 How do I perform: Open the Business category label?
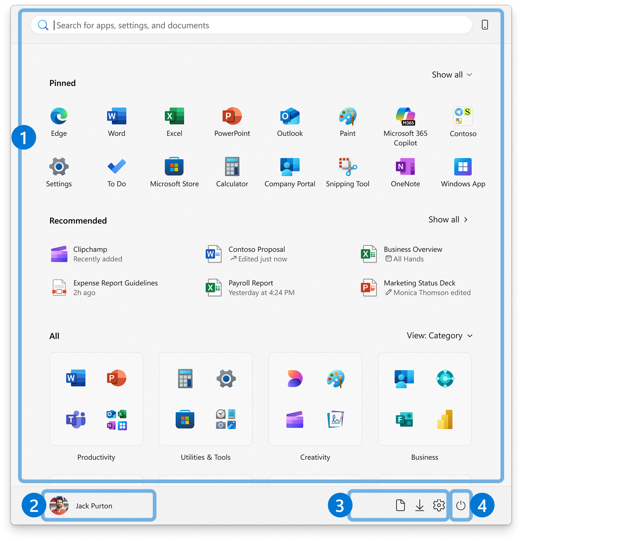[x=425, y=457]
